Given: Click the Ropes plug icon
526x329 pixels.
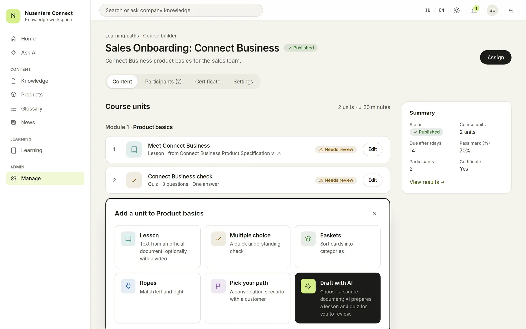Looking at the screenshot, I should [128, 286].
